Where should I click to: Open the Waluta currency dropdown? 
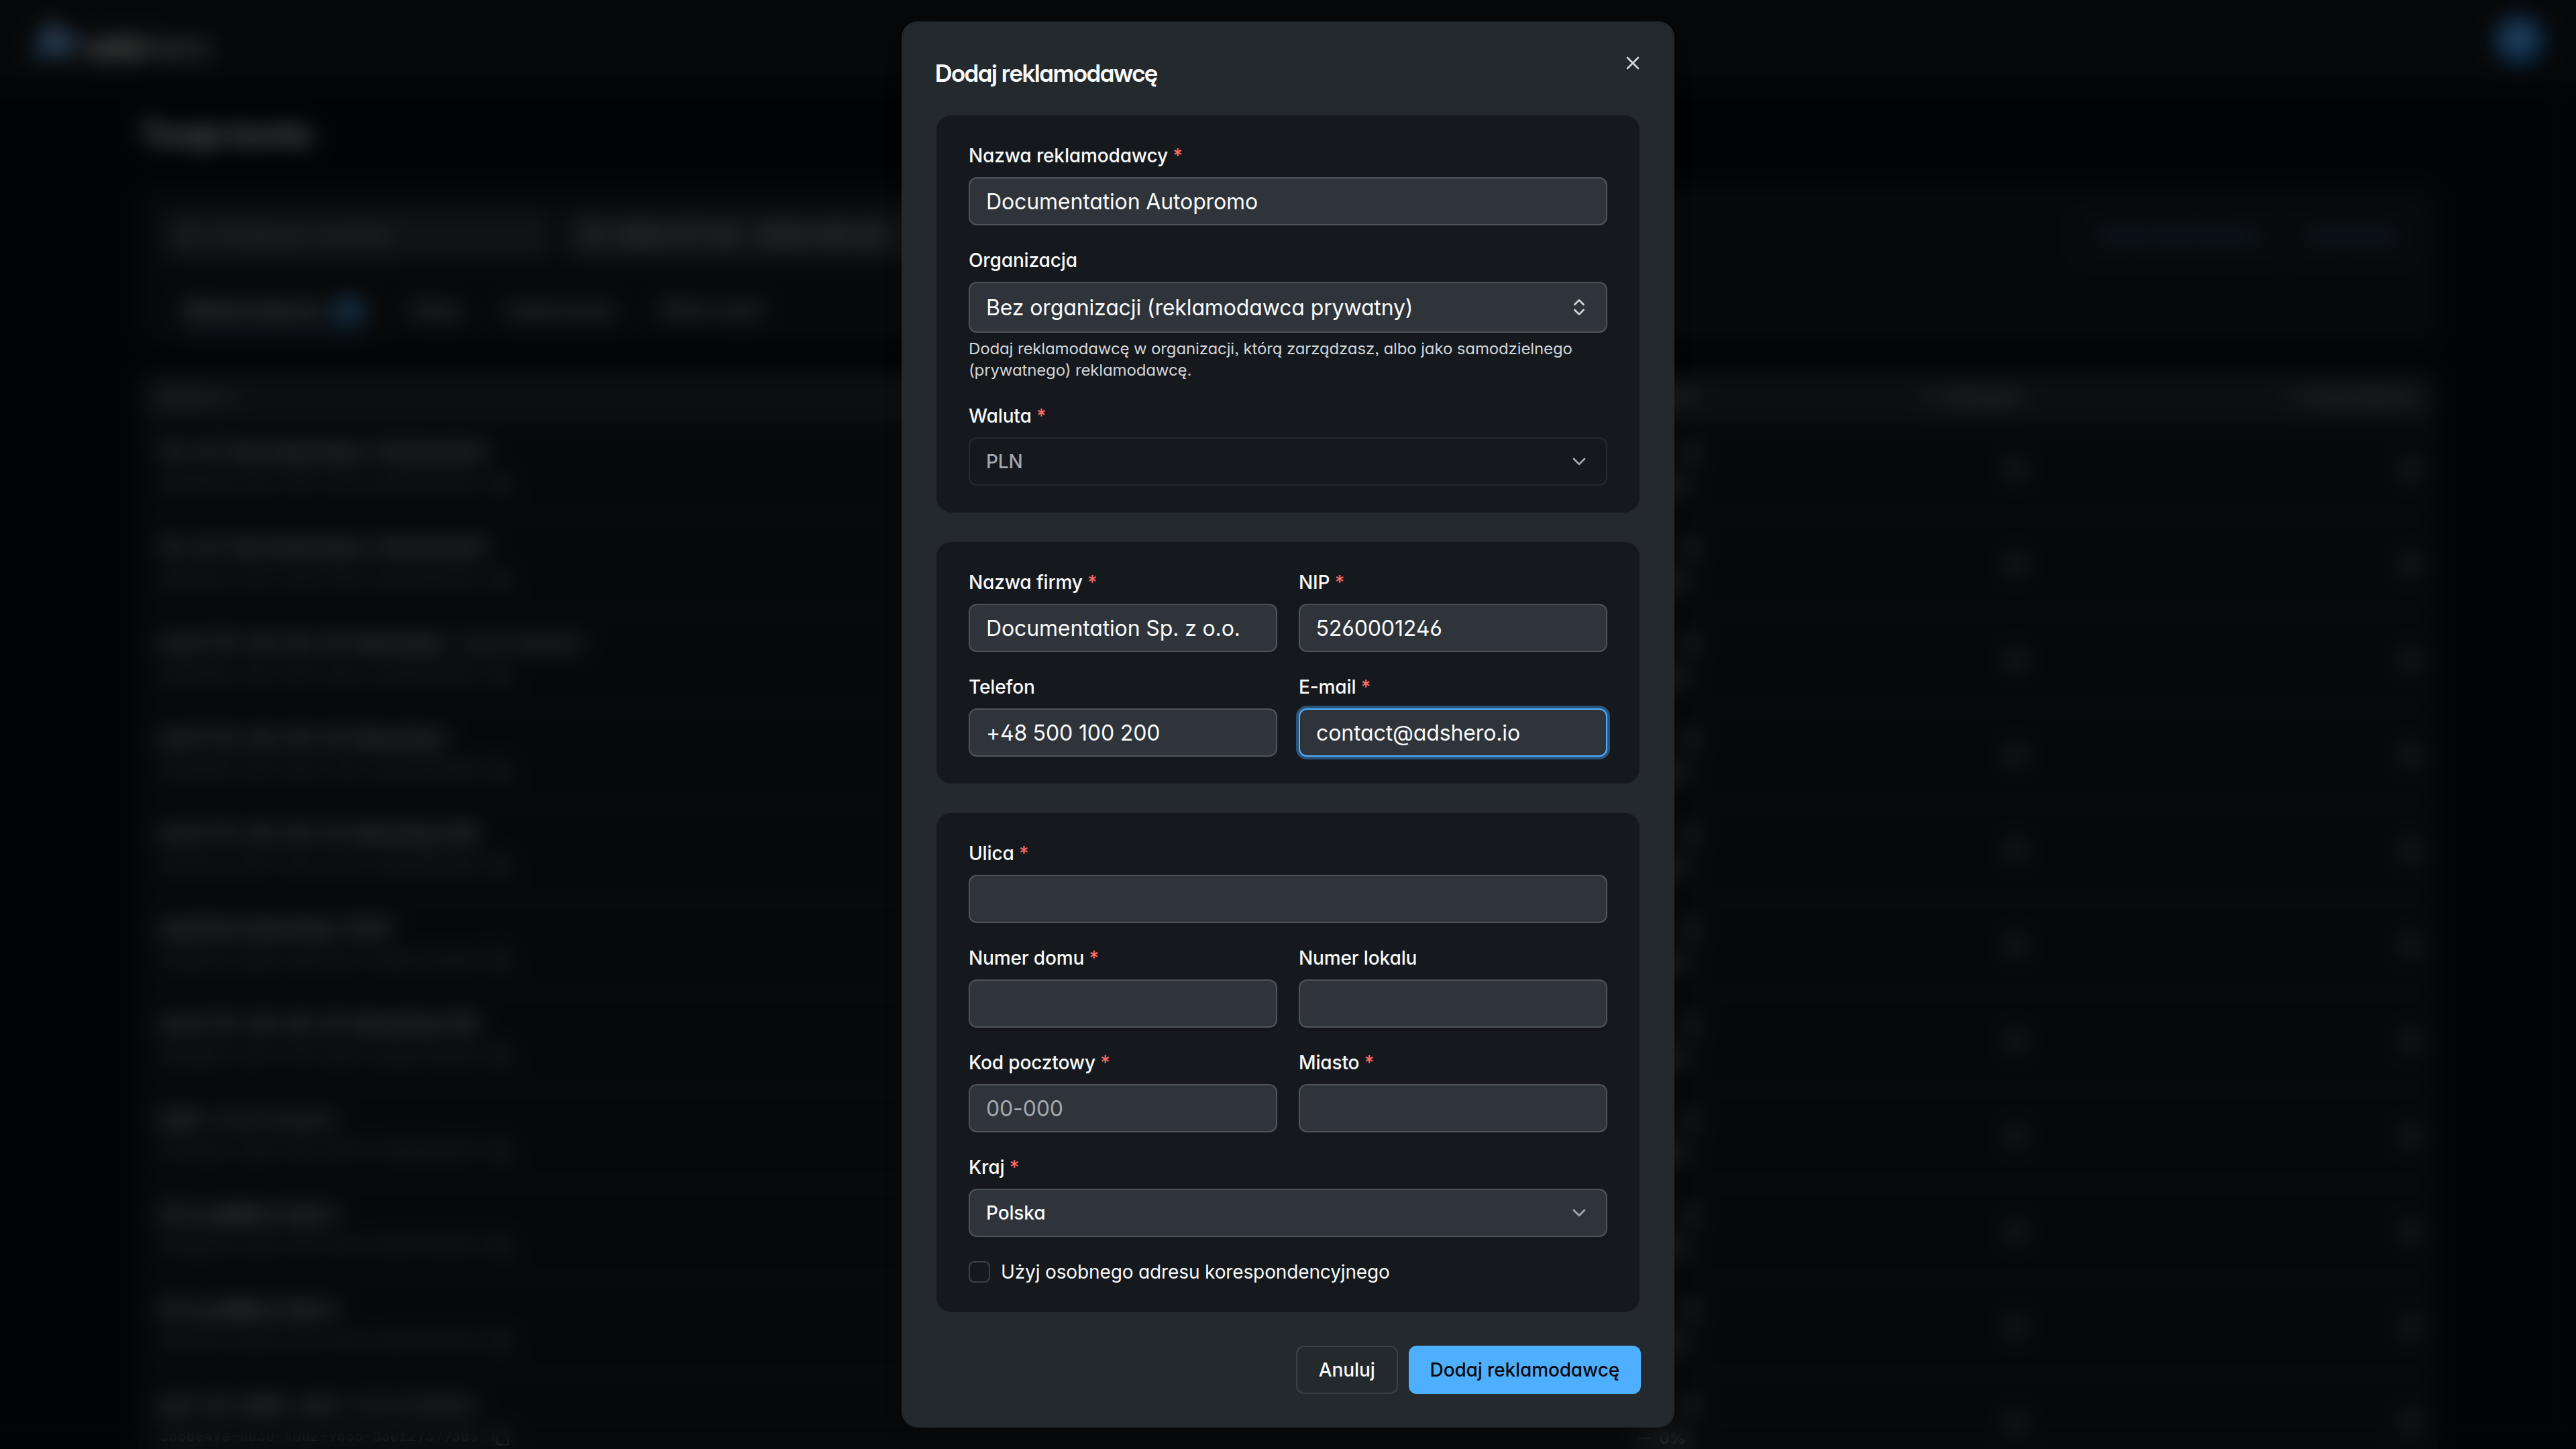[x=1287, y=461]
